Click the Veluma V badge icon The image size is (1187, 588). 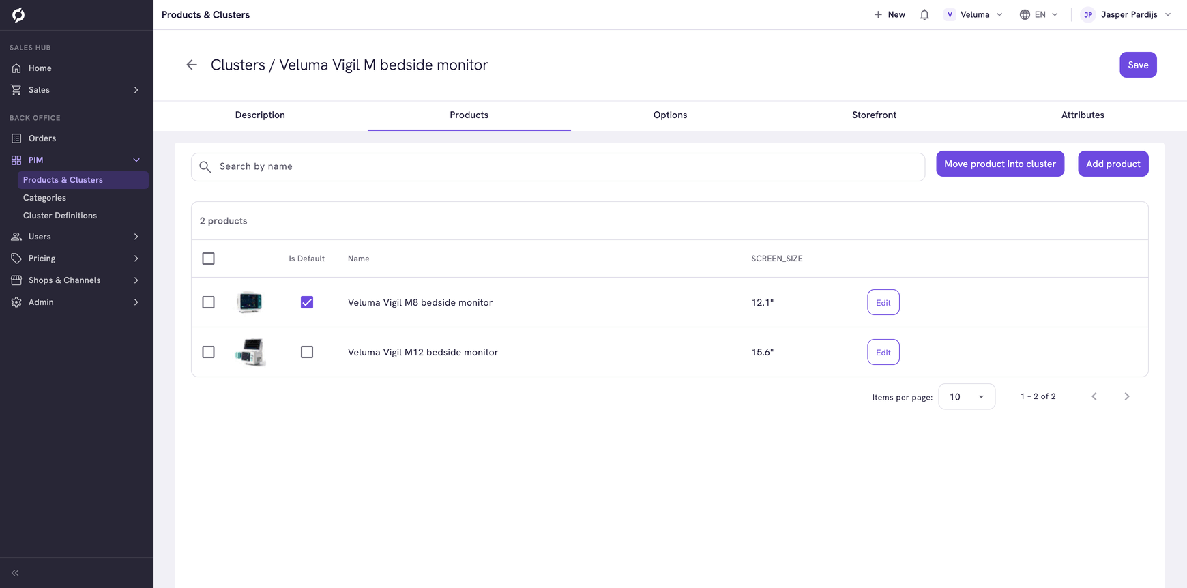click(x=950, y=14)
